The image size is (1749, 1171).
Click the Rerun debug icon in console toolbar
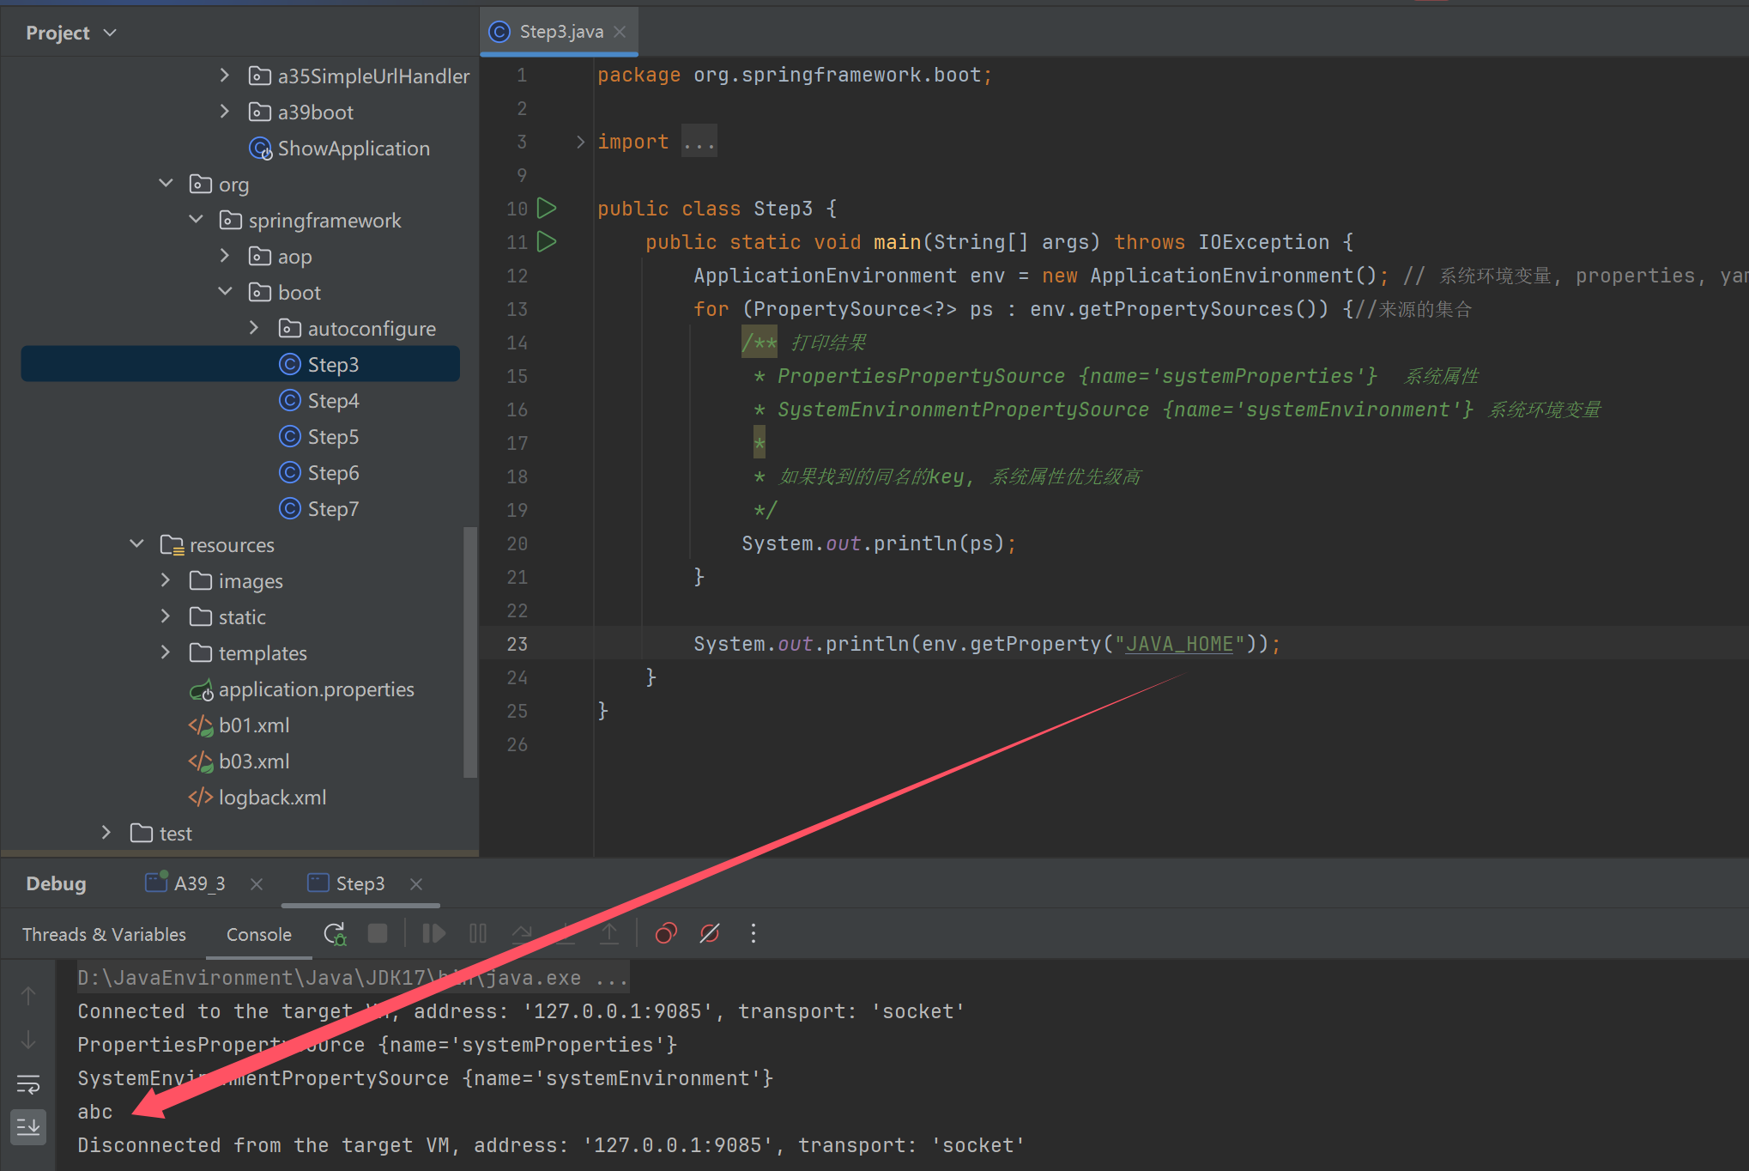coord(335,934)
